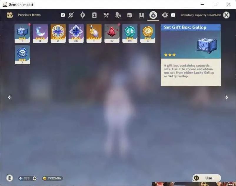Click the large gift box image in details panel

pyautogui.click(x=207, y=46)
